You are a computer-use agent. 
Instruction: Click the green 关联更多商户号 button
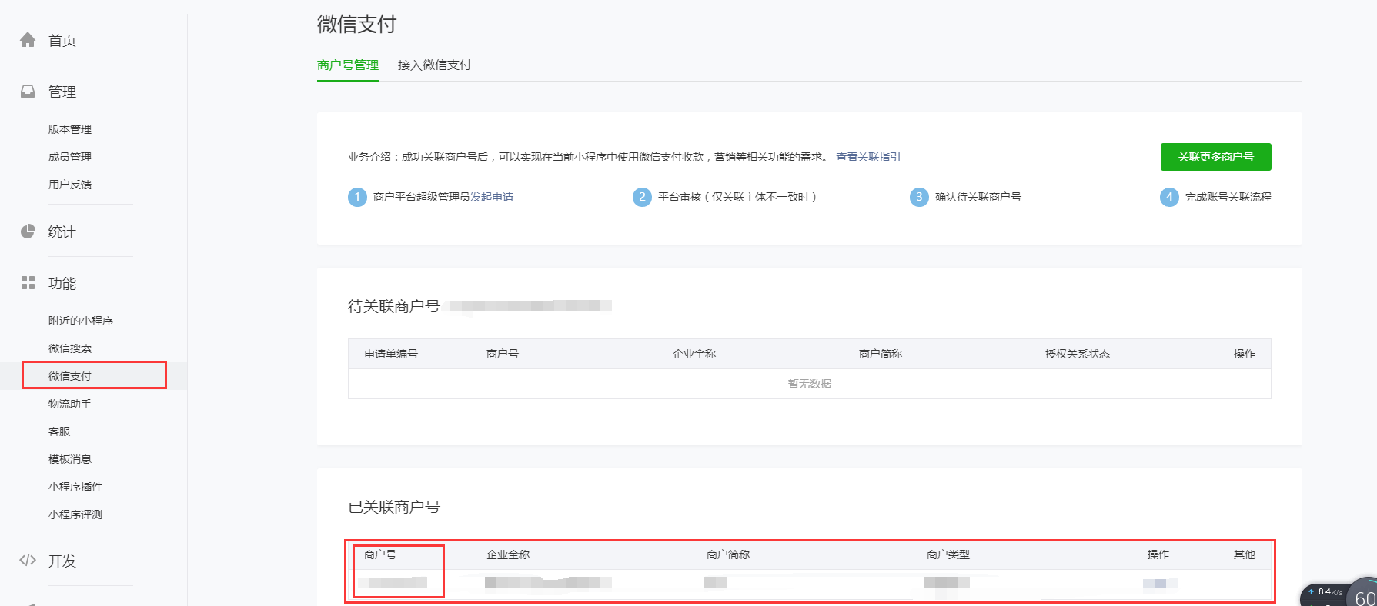pyautogui.click(x=1216, y=157)
